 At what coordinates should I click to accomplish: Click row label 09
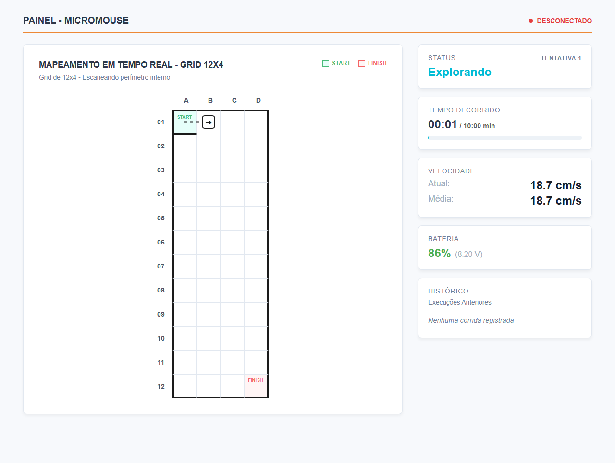point(161,314)
